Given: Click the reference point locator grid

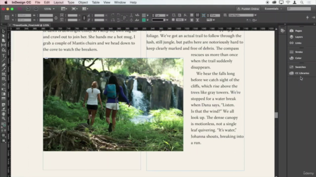Looking at the screenshot, I should [x=7, y=18].
